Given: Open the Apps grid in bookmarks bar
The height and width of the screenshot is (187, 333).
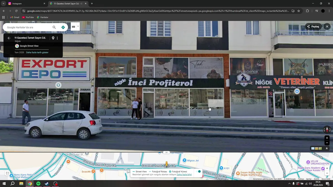Looking at the screenshot, I should click(x=3, y=17).
